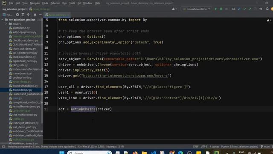The height and width of the screenshot is (154, 273).
Task: Open the Git menu
Action: (79, 3)
